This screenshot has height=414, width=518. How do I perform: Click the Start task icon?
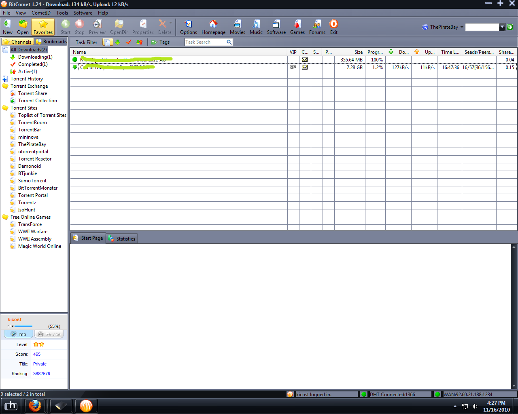pos(66,27)
